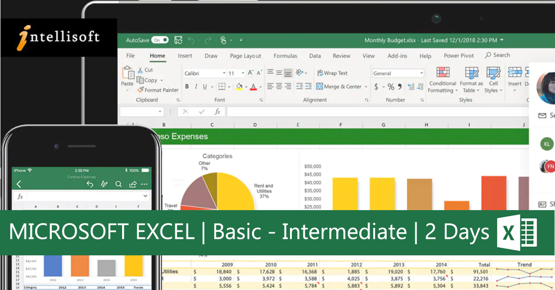Tap the phone's back arrow icon
The height and width of the screenshot is (290, 555).
point(19,184)
